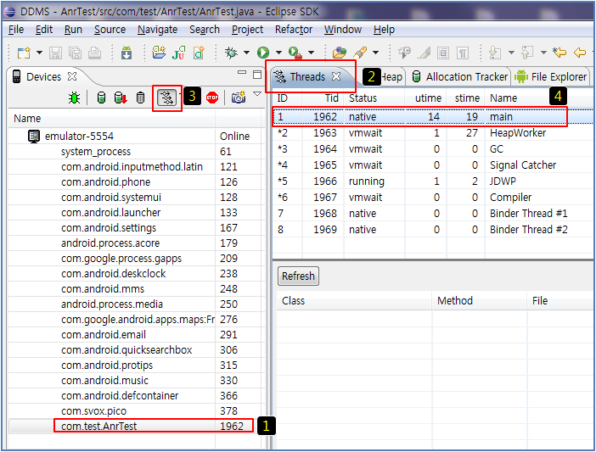Select com.android.launcher process
The width and height of the screenshot is (596, 452).
136,213
